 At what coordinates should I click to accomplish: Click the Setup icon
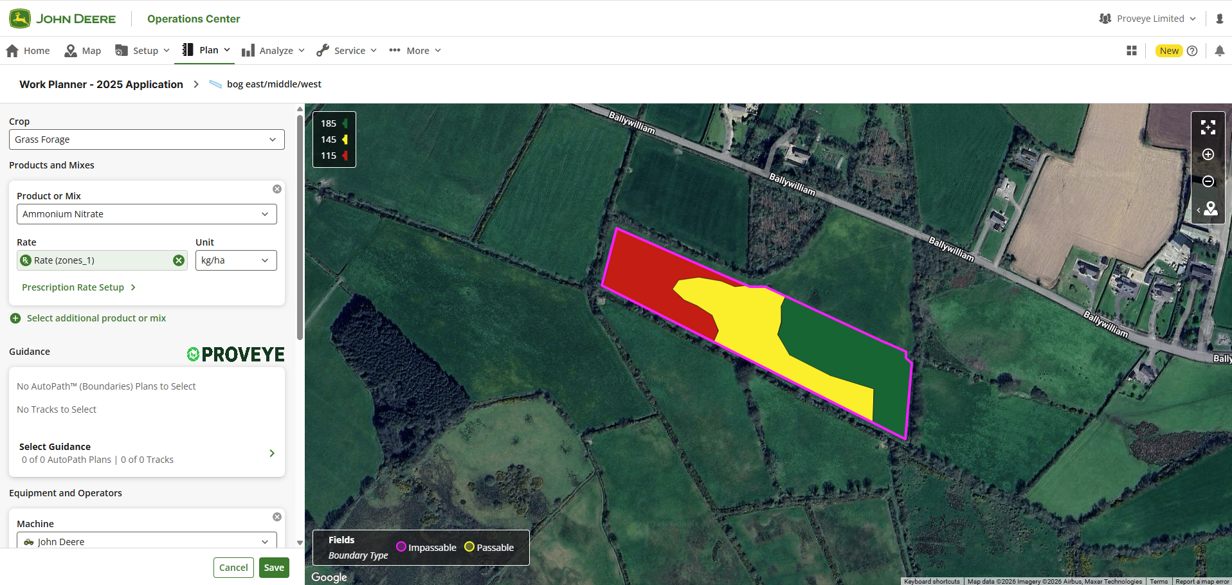click(x=121, y=51)
